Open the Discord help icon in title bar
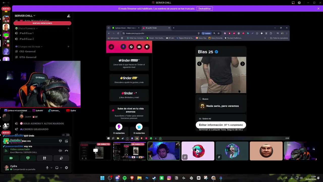323x182 pixels. (x=299, y=3)
